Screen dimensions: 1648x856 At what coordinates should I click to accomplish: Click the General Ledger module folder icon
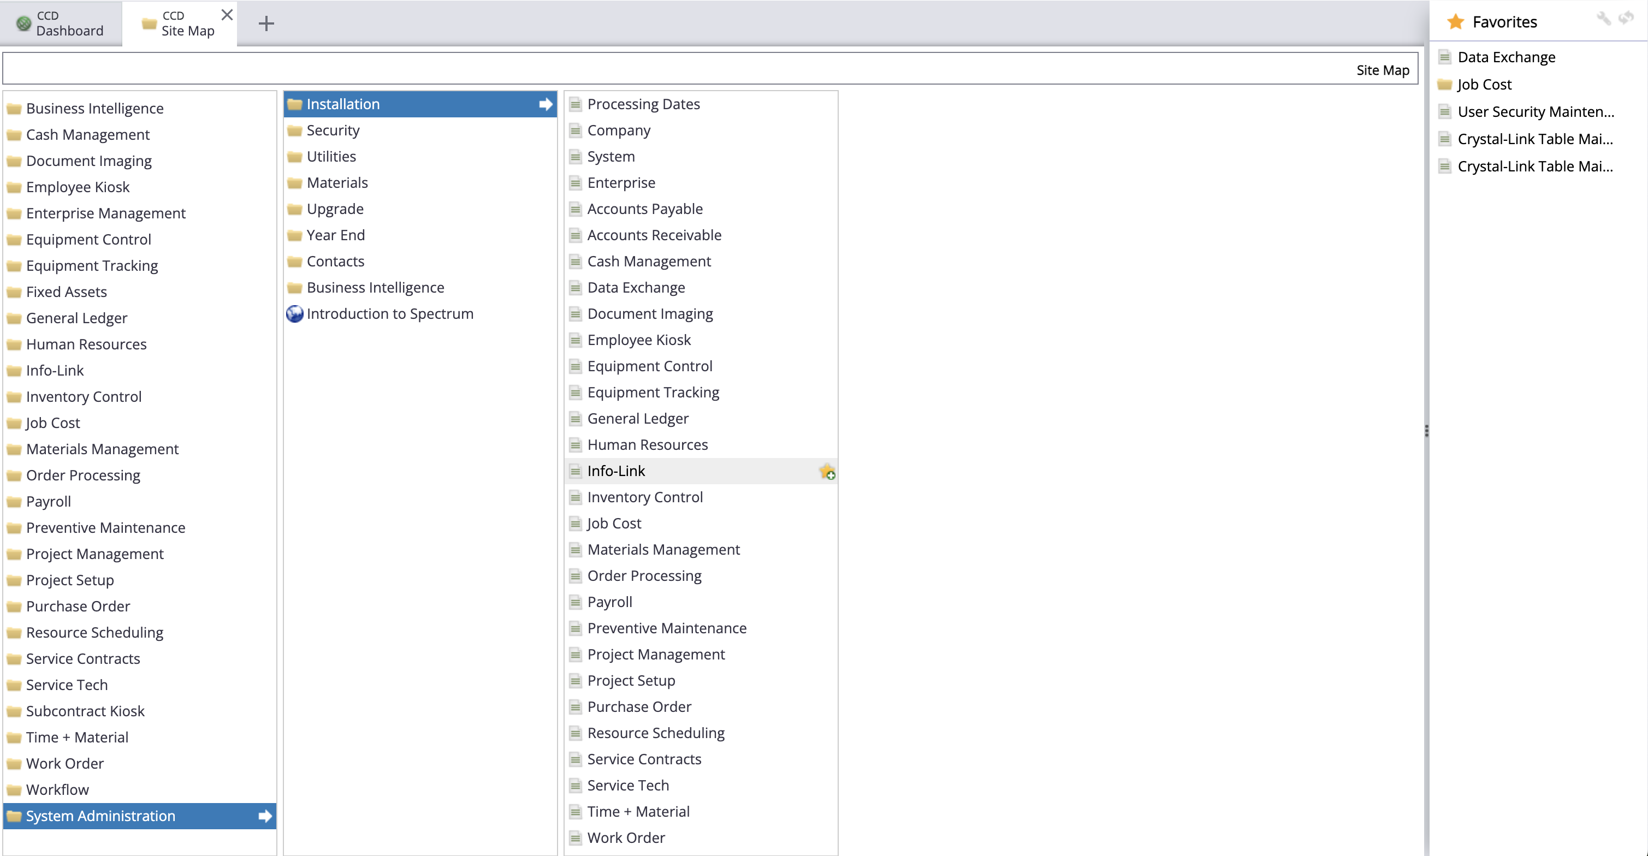click(14, 319)
